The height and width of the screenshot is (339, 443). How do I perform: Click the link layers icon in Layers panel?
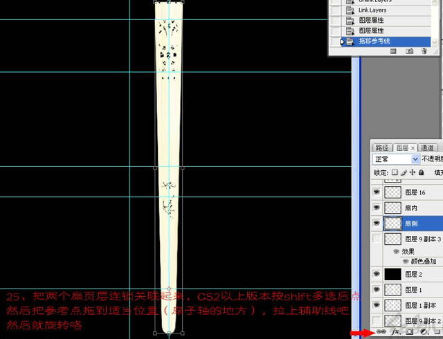pos(381,331)
